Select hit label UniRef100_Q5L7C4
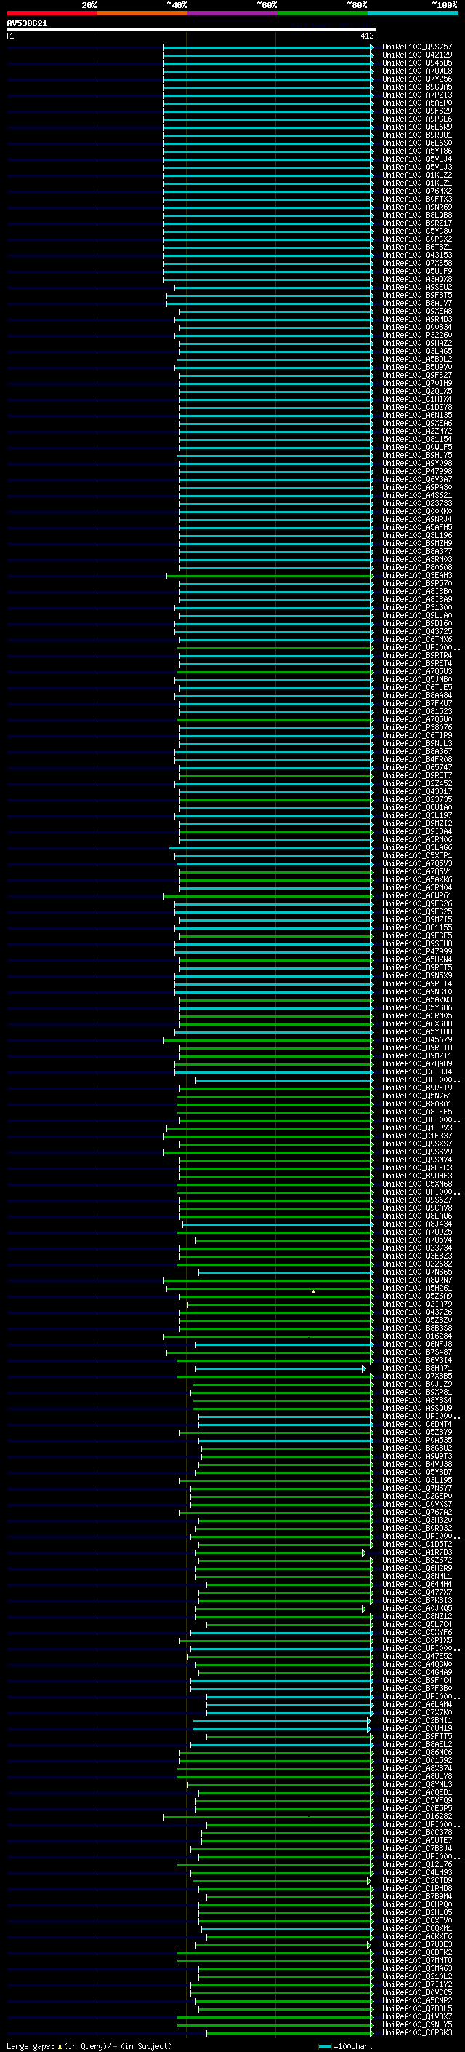Image resolution: width=465 pixels, height=2052 pixels. pyautogui.click(x=416, y=1624)
